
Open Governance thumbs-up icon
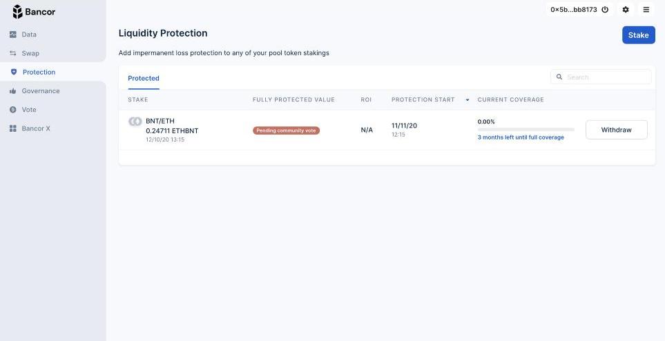(x=12, y=90)
